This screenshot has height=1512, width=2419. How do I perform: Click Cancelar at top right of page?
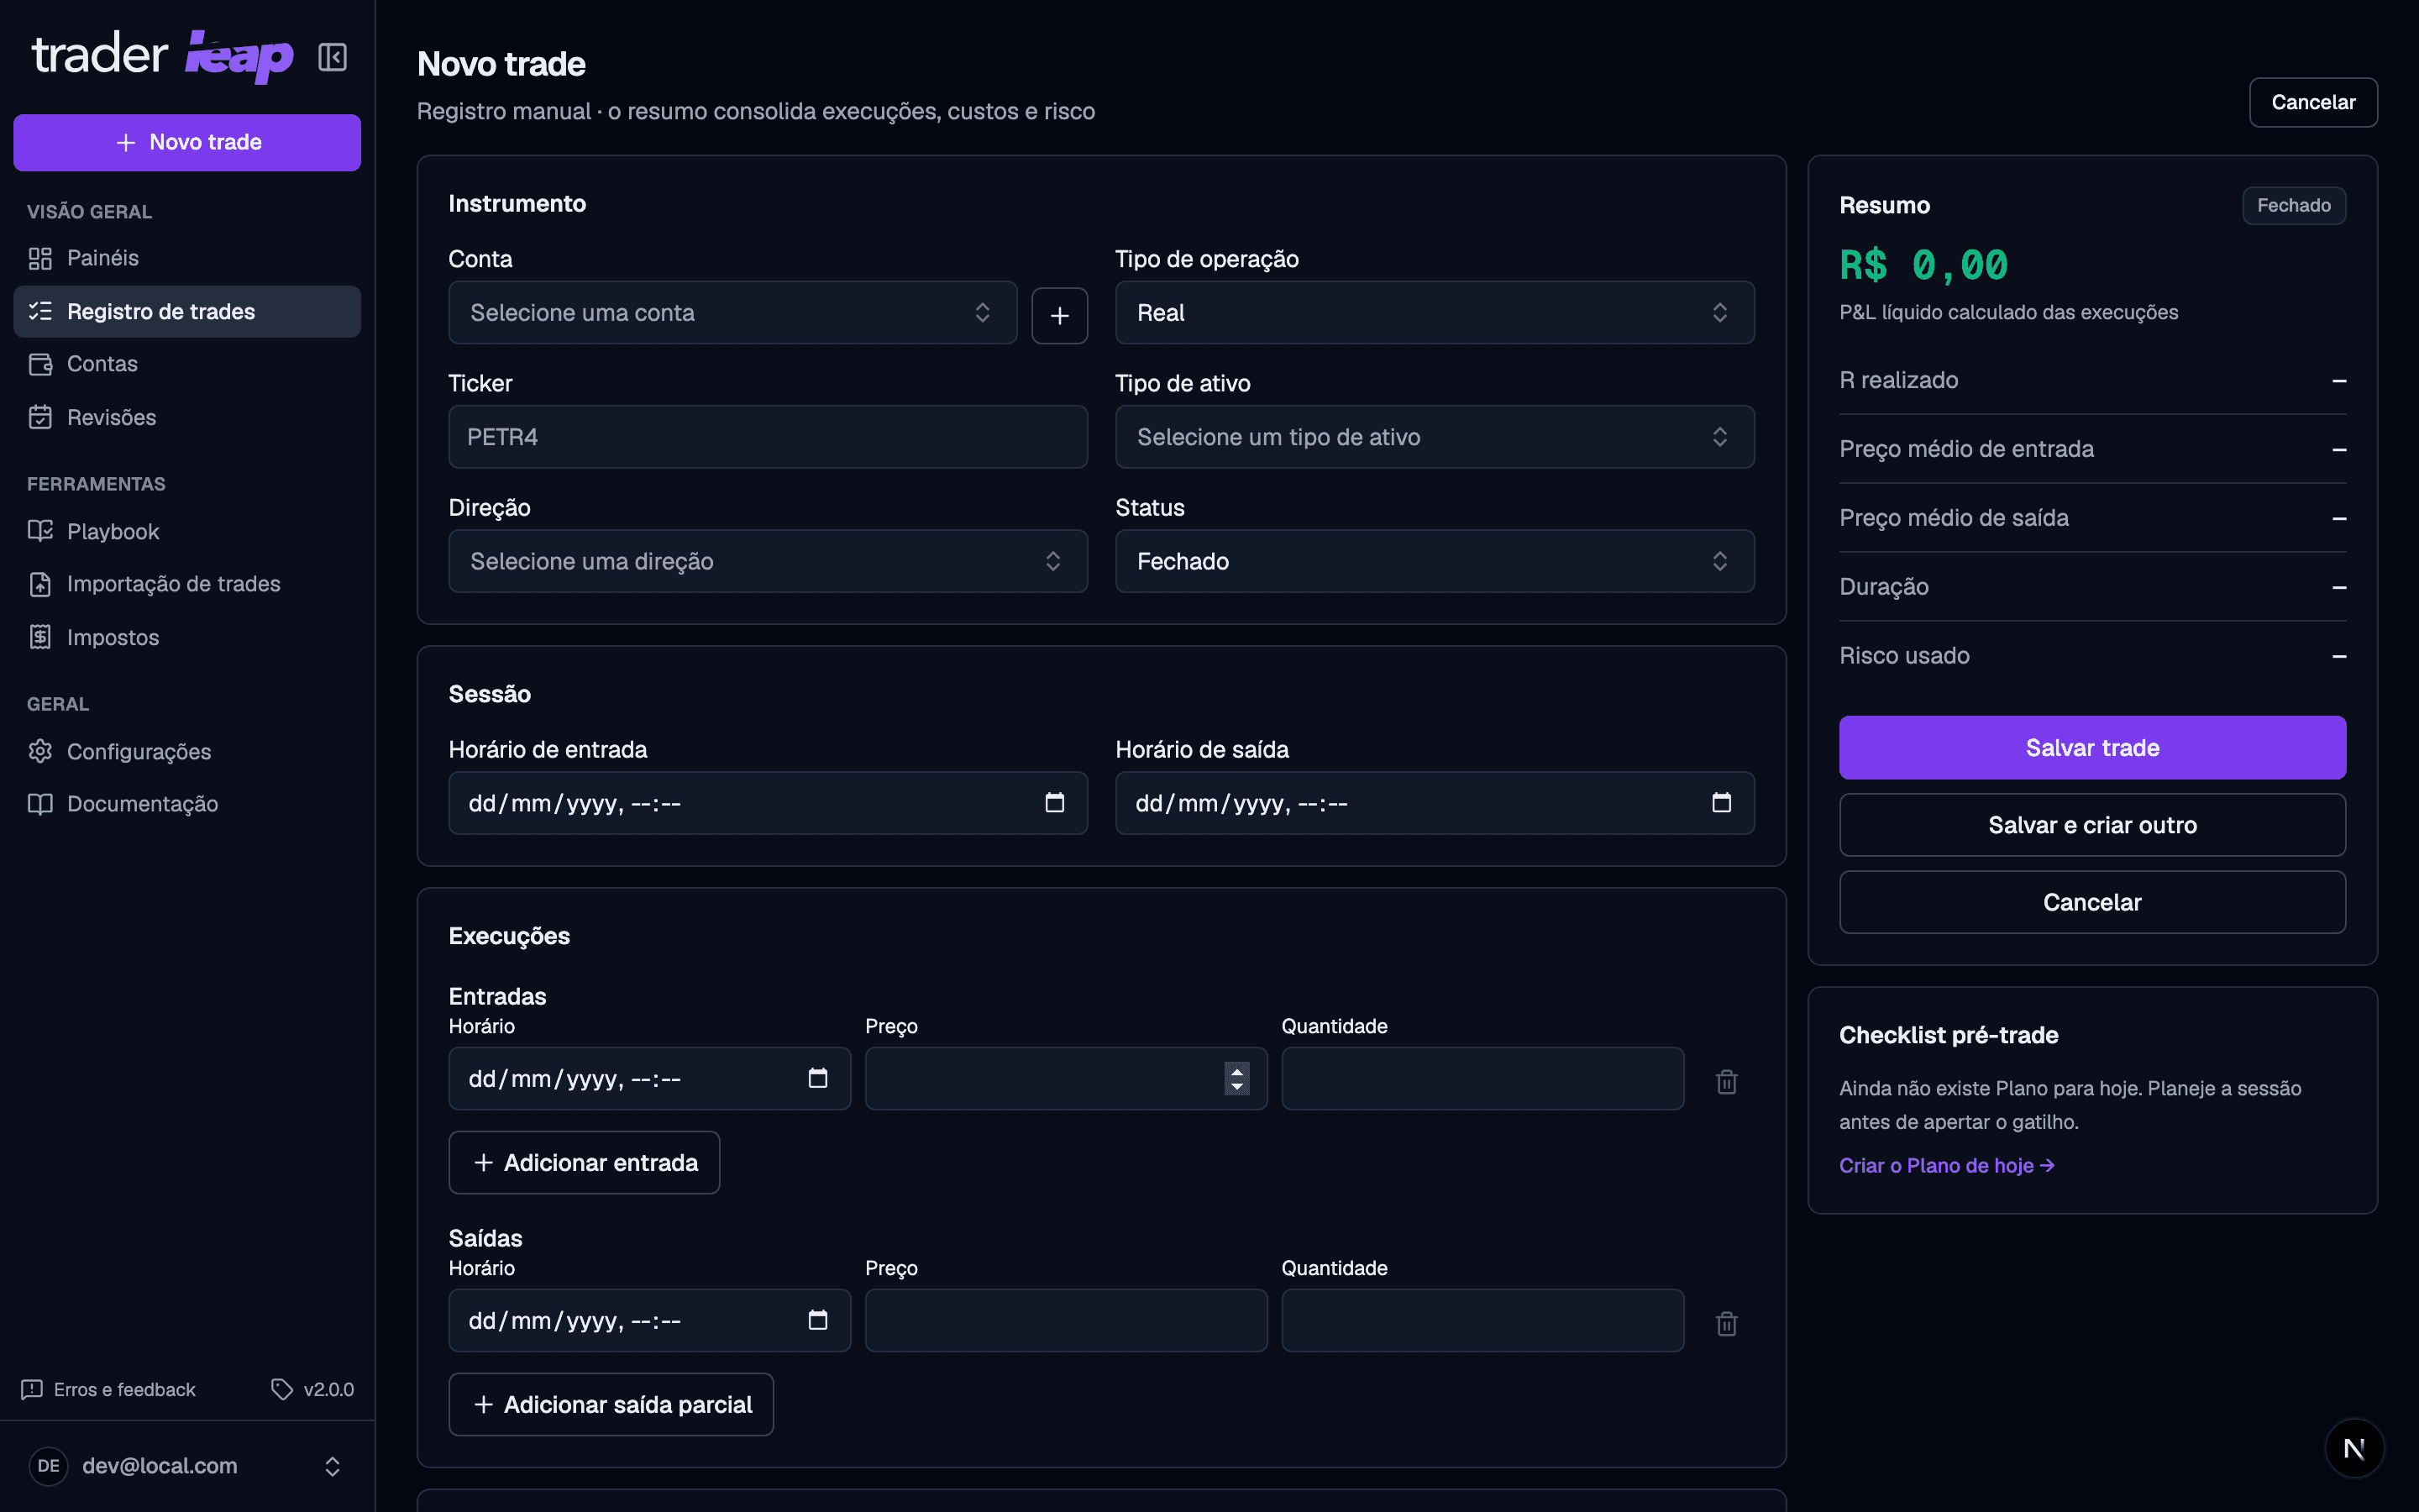2313,102
